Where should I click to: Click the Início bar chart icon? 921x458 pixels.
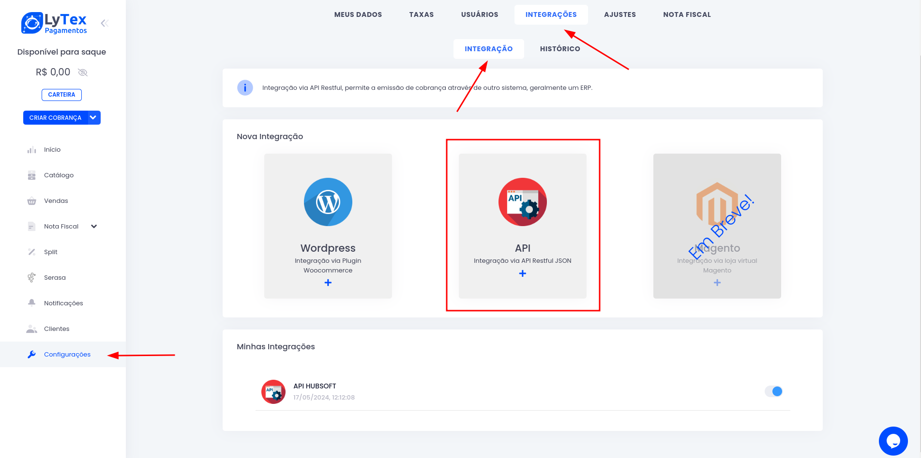click(x=31, y=150)
